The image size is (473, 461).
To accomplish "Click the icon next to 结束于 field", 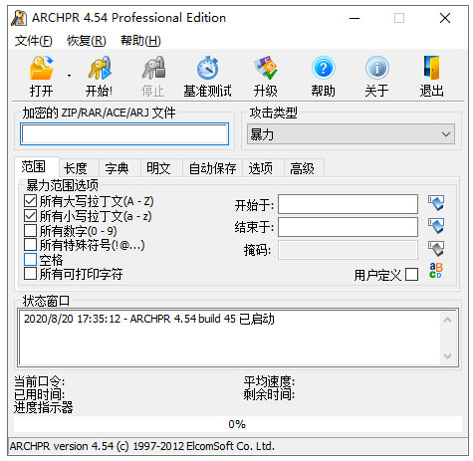I will (436, 226).
